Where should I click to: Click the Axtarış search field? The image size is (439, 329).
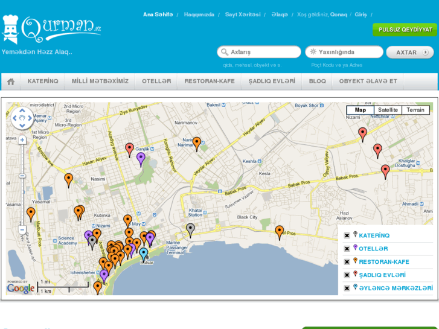click(x=259, y=52)
